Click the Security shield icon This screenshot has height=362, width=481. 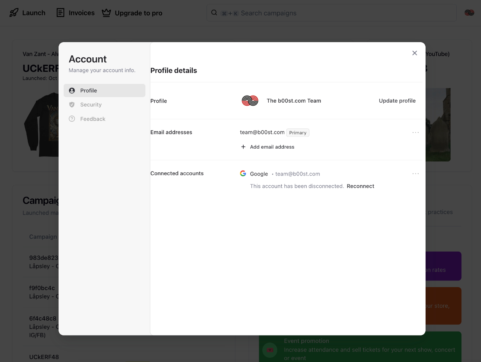pos(72,105)
